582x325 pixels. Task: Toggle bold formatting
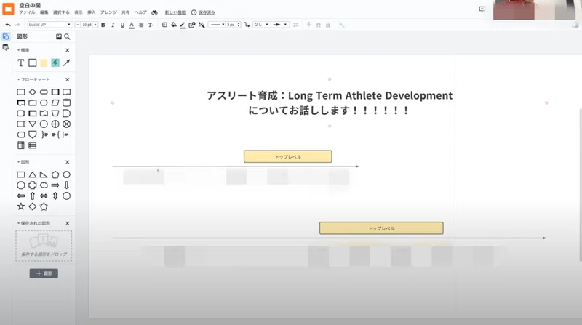tap(103, 25)
